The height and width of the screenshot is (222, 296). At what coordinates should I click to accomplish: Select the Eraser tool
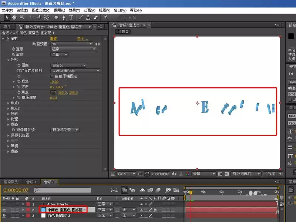[96, 17]
